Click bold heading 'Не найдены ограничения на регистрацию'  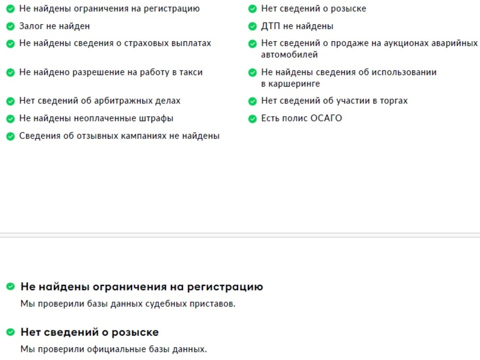click(141, 286)
